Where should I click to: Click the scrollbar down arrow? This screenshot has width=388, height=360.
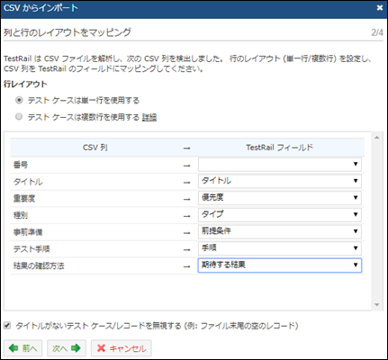pos(377,305)
